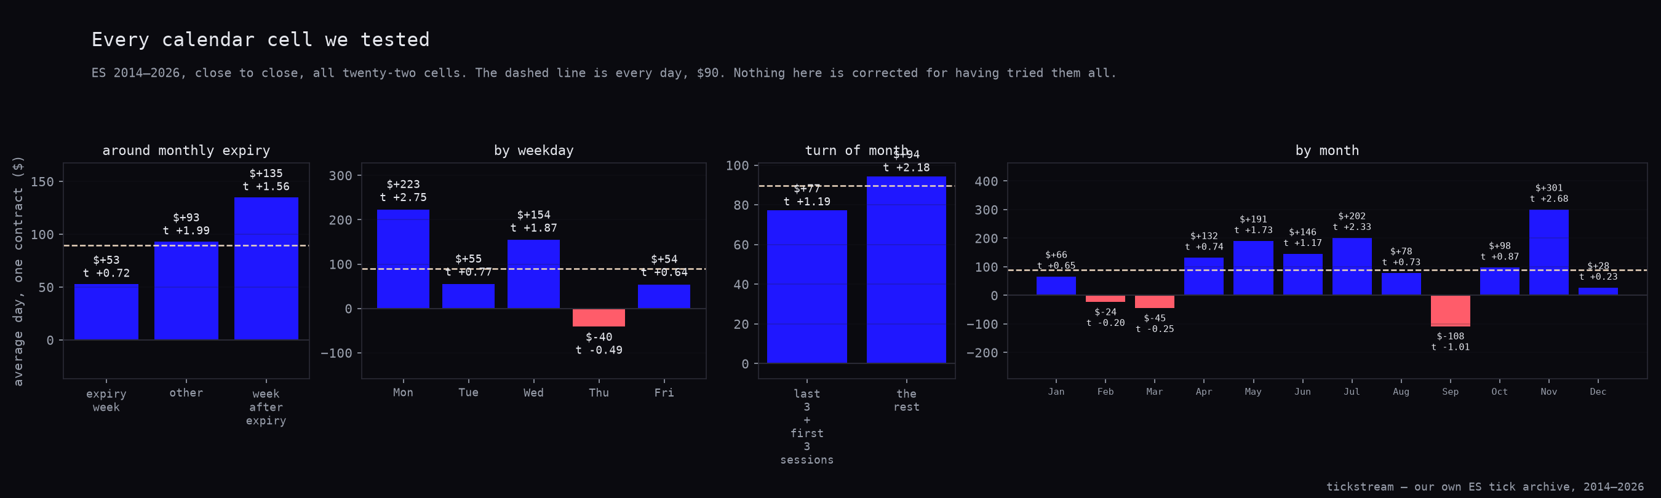
Task: Click the subtitle beginning 'ES 2014–2026, close to close'
Action: (x=603, y=73)
